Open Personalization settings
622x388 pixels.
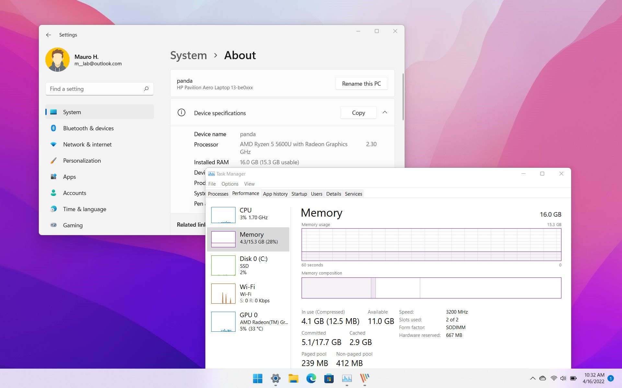82,161
